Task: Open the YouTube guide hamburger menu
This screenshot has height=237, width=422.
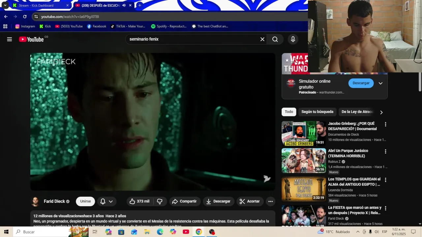Action: (10, 39)
